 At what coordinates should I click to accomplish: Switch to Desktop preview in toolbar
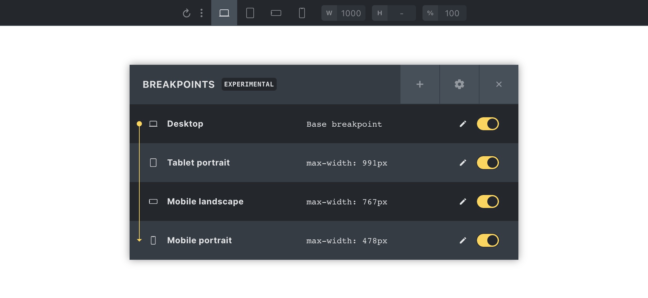tap(224, 13)
